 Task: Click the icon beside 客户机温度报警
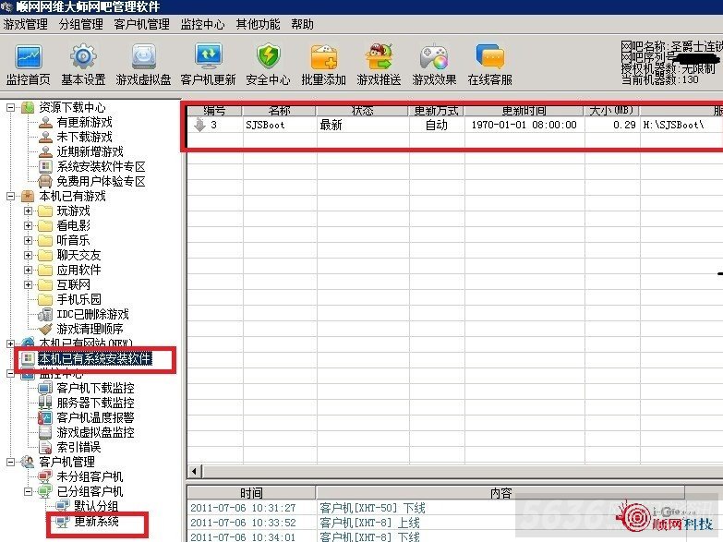(45, 417)
